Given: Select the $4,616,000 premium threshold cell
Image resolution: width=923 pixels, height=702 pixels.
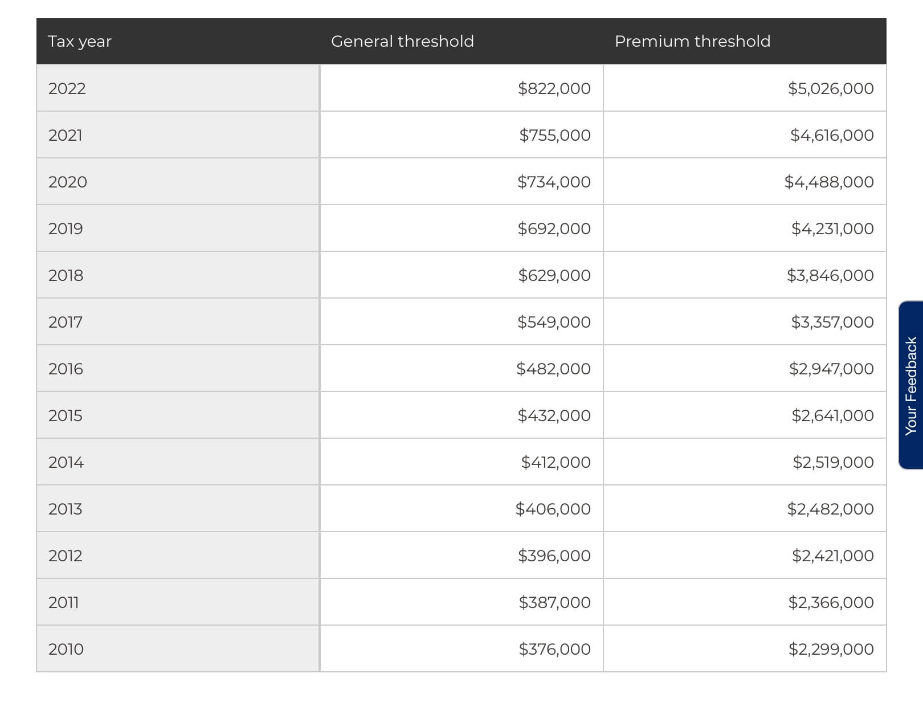Looking at the screenshot, I should [745, 135].
